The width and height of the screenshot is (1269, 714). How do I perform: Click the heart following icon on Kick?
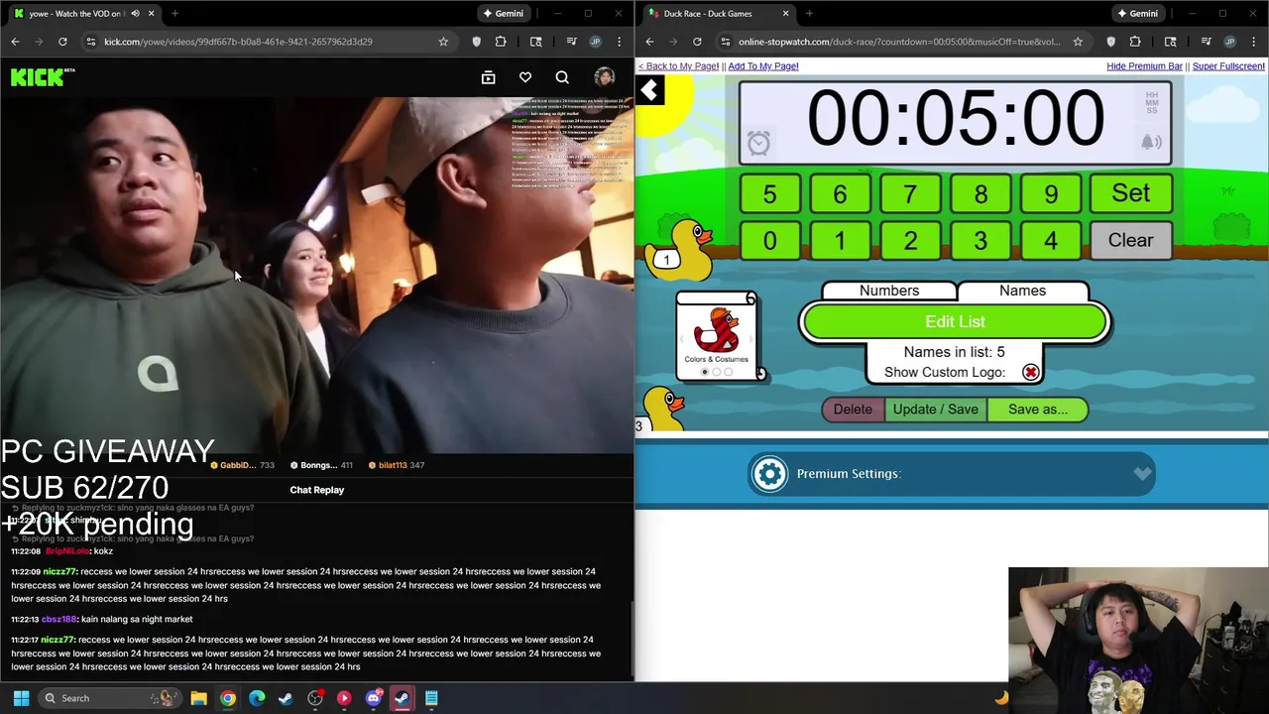(525, 77)
